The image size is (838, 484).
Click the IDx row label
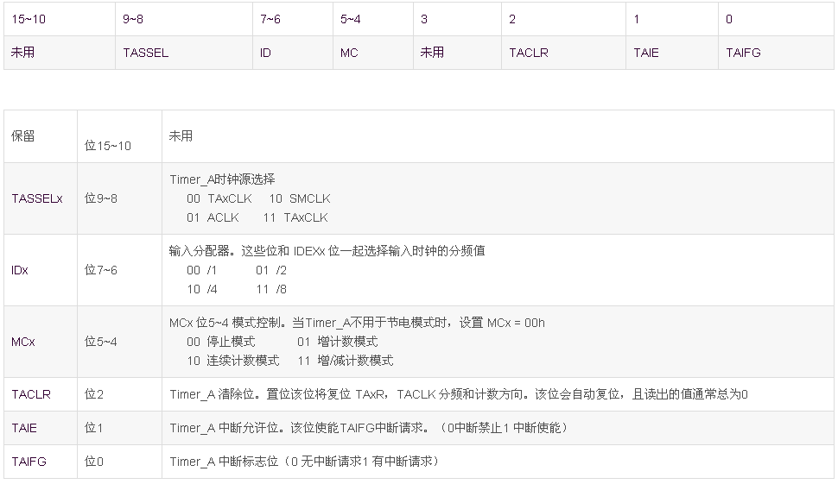pos(20,270)
